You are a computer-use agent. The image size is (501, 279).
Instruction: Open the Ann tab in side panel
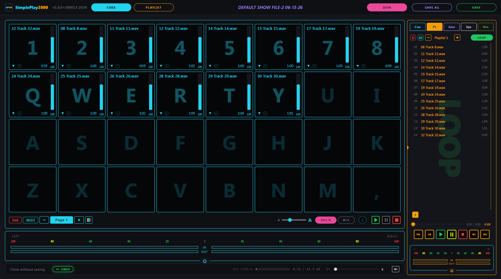tap(452, 27)
